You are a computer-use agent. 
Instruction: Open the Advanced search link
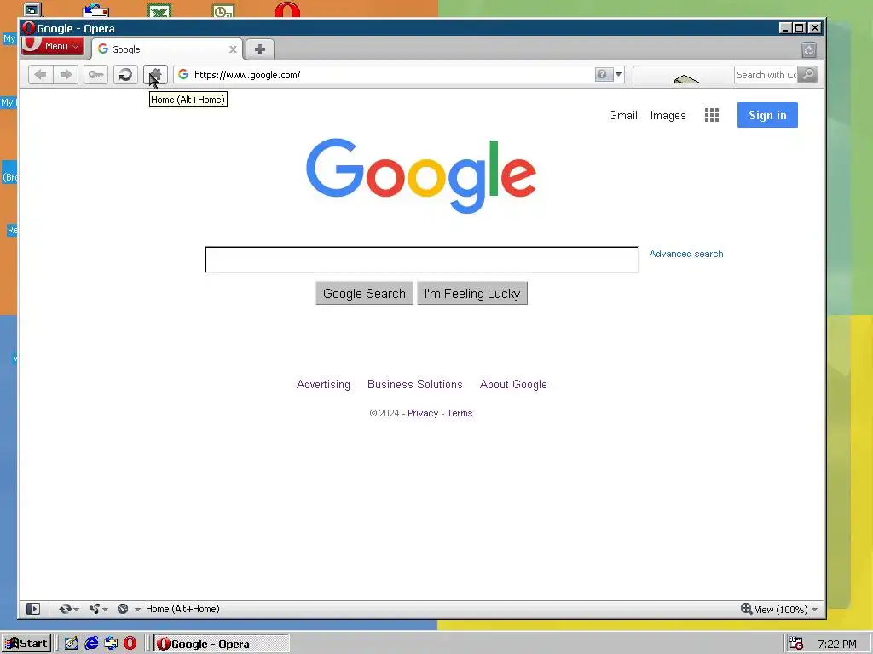[x=686, y=254]
